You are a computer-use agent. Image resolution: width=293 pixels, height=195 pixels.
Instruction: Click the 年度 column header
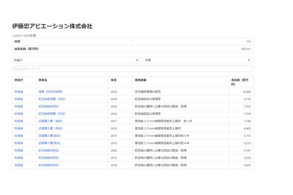pyautogui.click(x=114, y=79)
